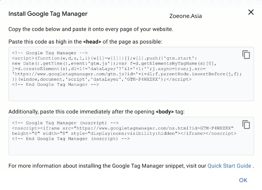Viewport: 262px width, 190px height.
Task: Click the End Google Tag Manager comment in head box
Action: (x=56, y=85)
